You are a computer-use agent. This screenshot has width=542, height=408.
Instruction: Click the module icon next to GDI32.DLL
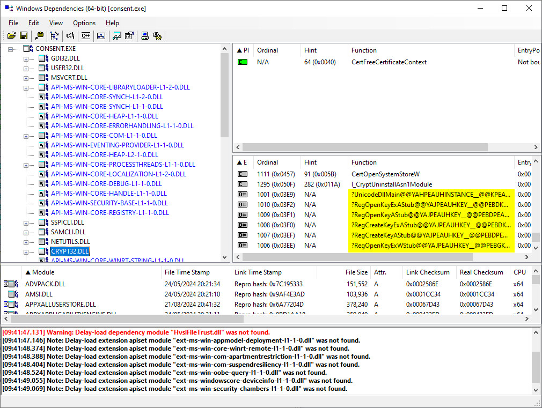(x=43, y=58)
